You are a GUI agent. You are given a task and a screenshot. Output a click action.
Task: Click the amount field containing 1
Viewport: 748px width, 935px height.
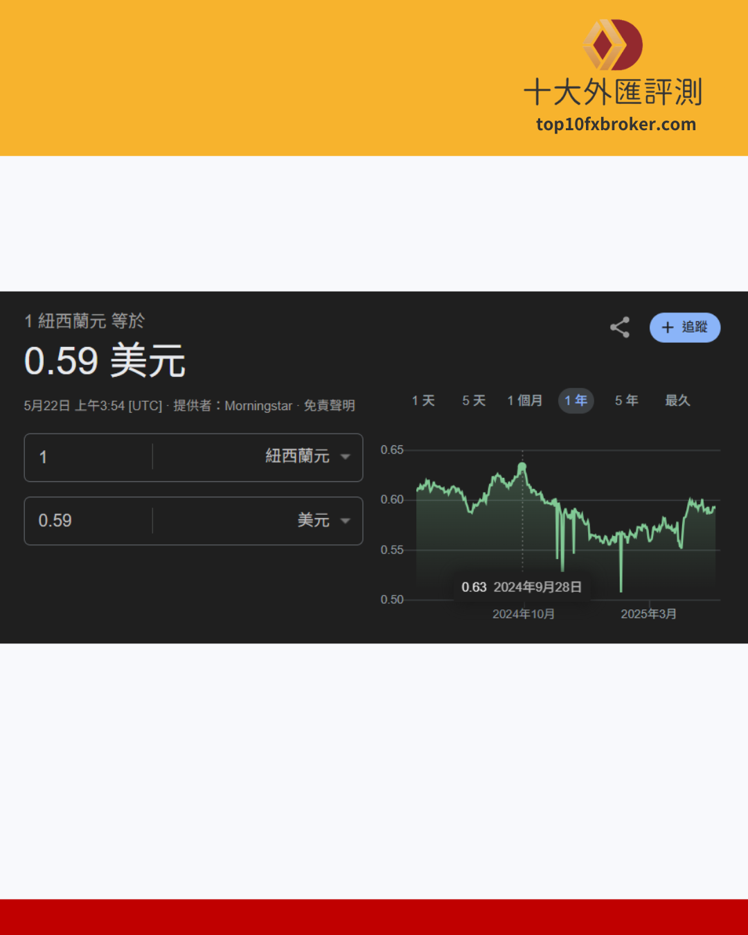point(89,457)
